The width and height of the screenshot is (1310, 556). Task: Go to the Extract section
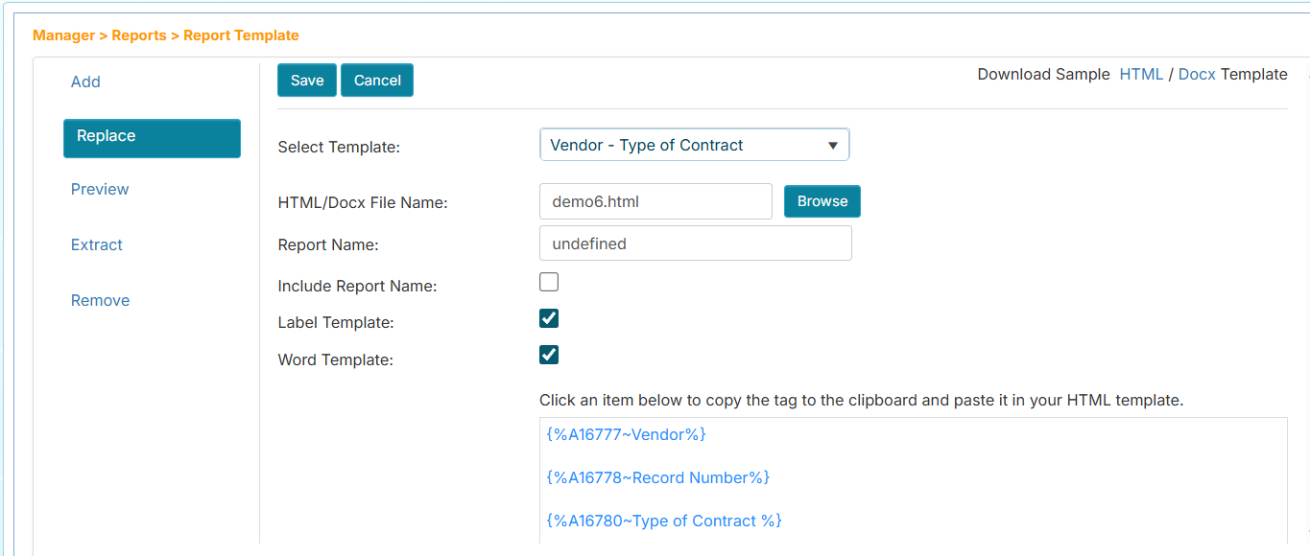[96, 244]
